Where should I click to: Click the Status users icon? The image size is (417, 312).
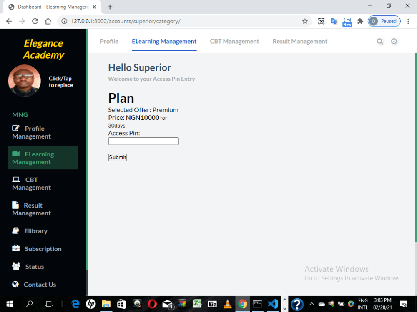pos(16,266)
